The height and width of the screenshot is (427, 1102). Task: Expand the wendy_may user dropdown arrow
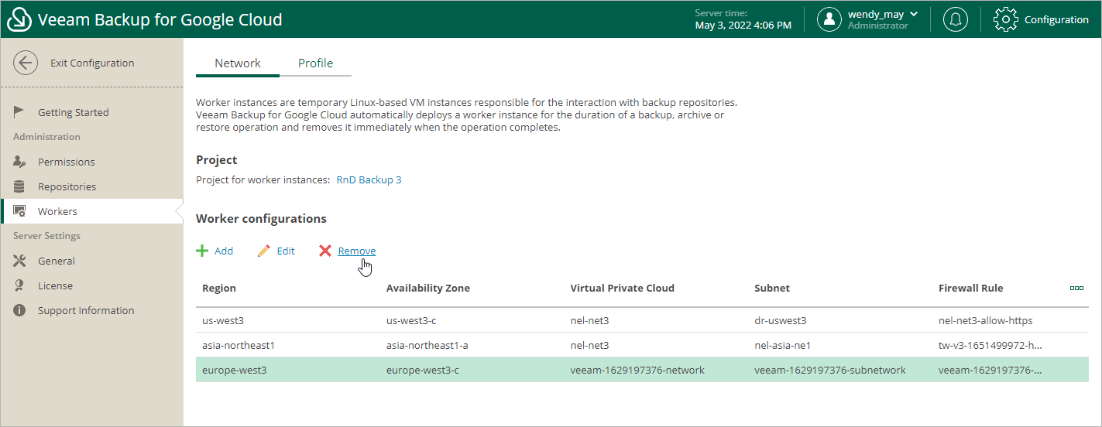point(914,14)
